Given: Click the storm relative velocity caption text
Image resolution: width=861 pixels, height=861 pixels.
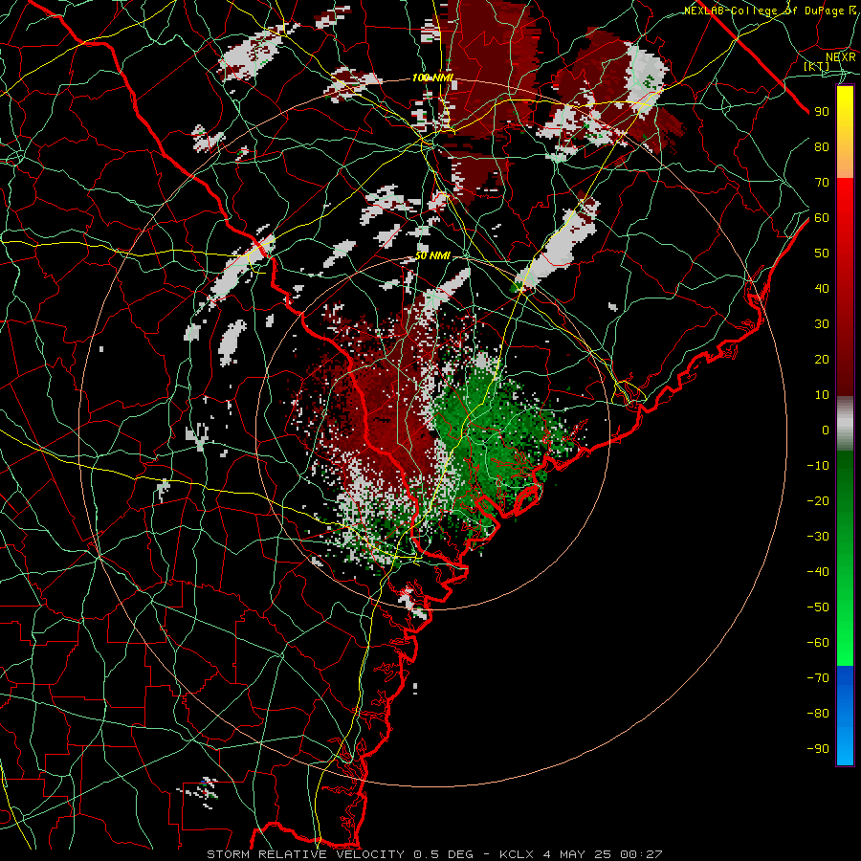Looking at the screenshot, I should click(x=434, y=854).
